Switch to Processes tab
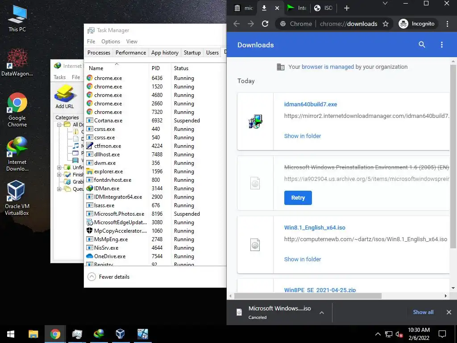The width and height of the screenshot is (457, 343). point(99,53)
